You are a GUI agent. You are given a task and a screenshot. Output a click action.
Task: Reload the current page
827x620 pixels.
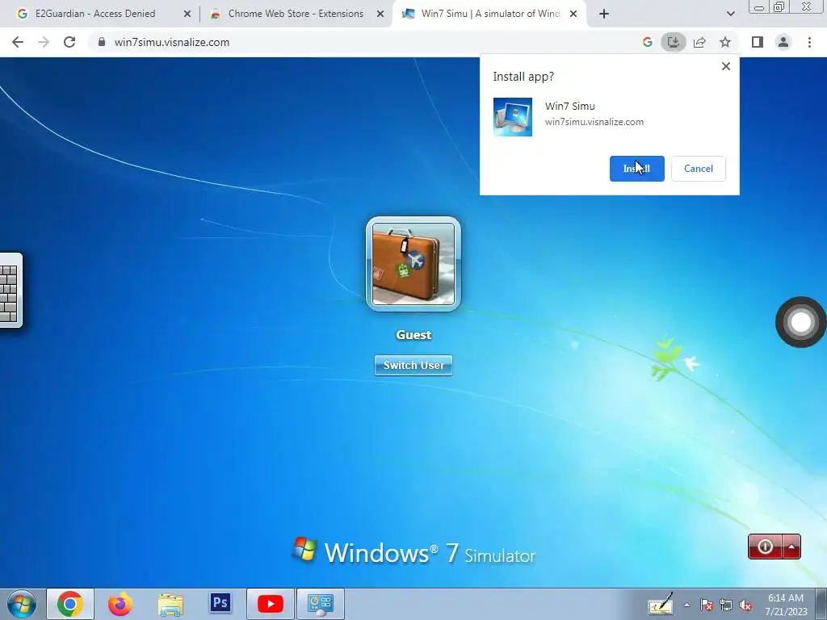click(x=69, y=42)
